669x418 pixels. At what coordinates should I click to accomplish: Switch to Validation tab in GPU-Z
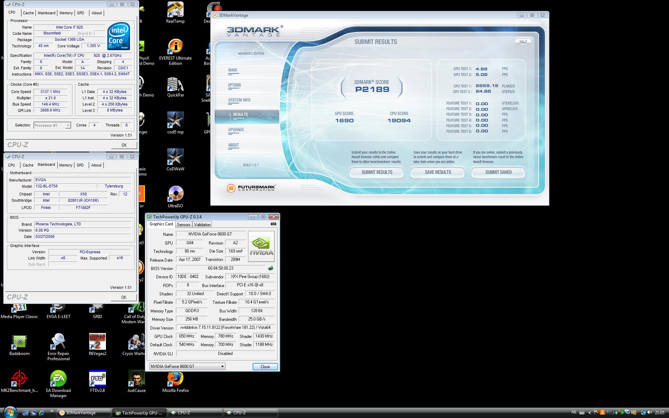coord(202,225)
